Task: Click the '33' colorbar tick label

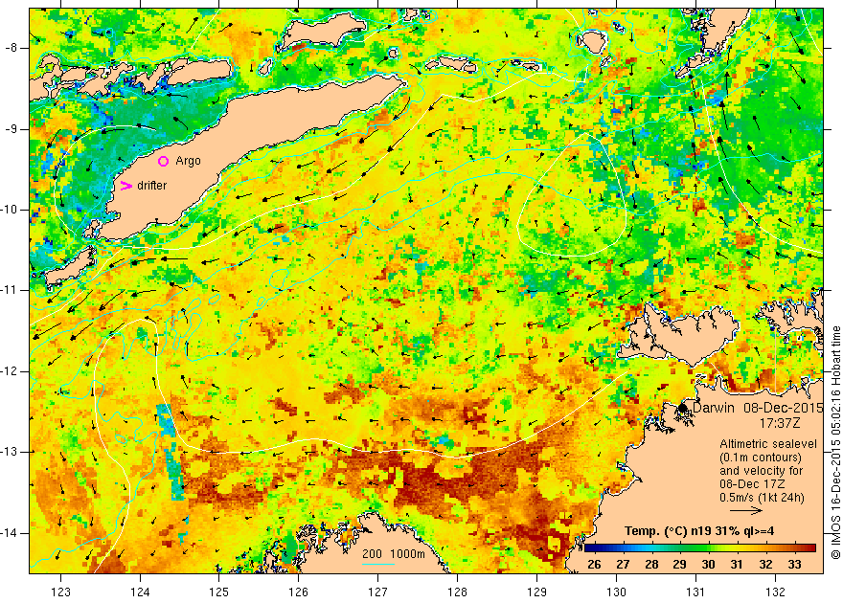Action: (x=794, y=565)
